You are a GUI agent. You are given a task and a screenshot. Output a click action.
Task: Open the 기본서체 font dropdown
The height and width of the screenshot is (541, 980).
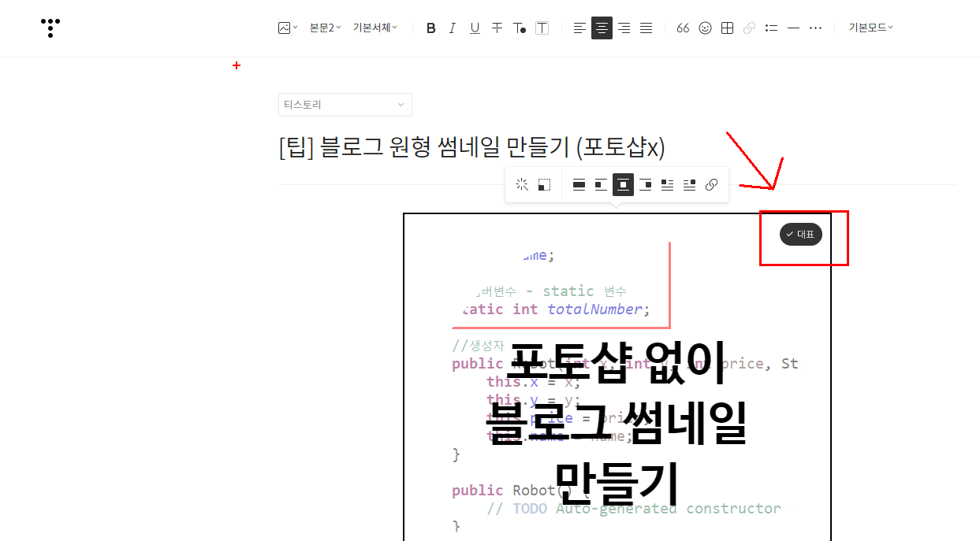click(x=375, y=28)
